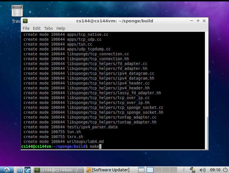The image size is (229, 173).
Task: Open the file manager from the taskbar
Action: [20, 170]
